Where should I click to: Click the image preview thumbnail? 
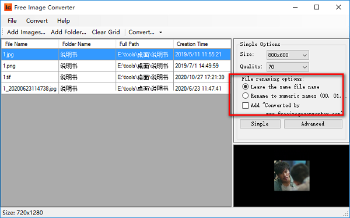point(292,176)
